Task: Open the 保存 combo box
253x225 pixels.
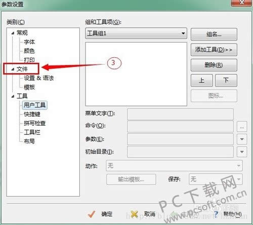Action: pyautogui.click(x=216, y=179)
